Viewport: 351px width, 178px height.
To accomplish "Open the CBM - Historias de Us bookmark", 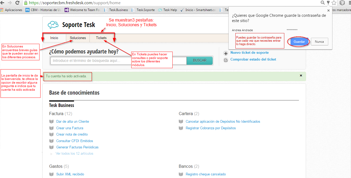I will pyautogui.click(x=43, y=10).
